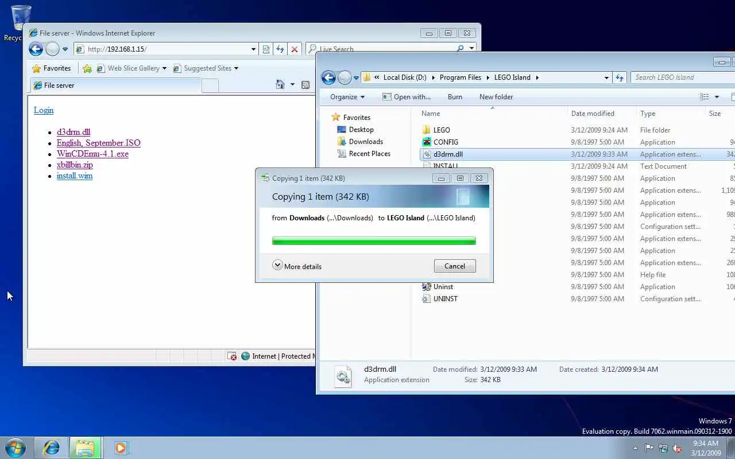This screenshot has width=735, height=459.
Task: Select the File server tab
Action: click(x=115, y=85)
